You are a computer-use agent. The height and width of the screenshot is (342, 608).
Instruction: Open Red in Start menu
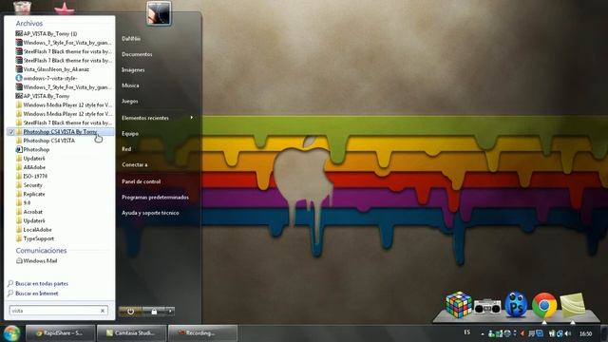click(x=126, y=149)
